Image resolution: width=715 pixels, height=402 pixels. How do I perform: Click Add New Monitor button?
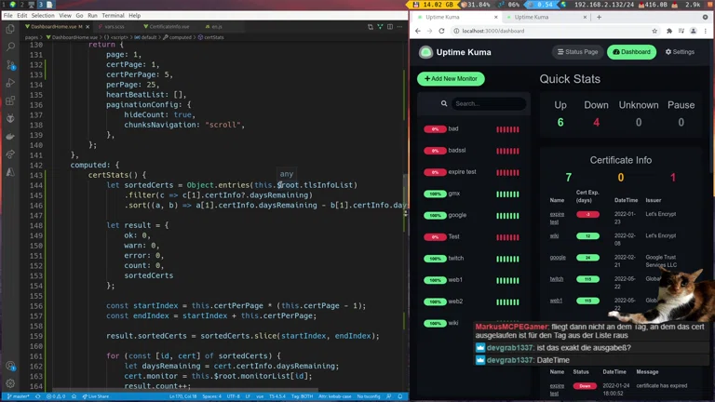451,79
